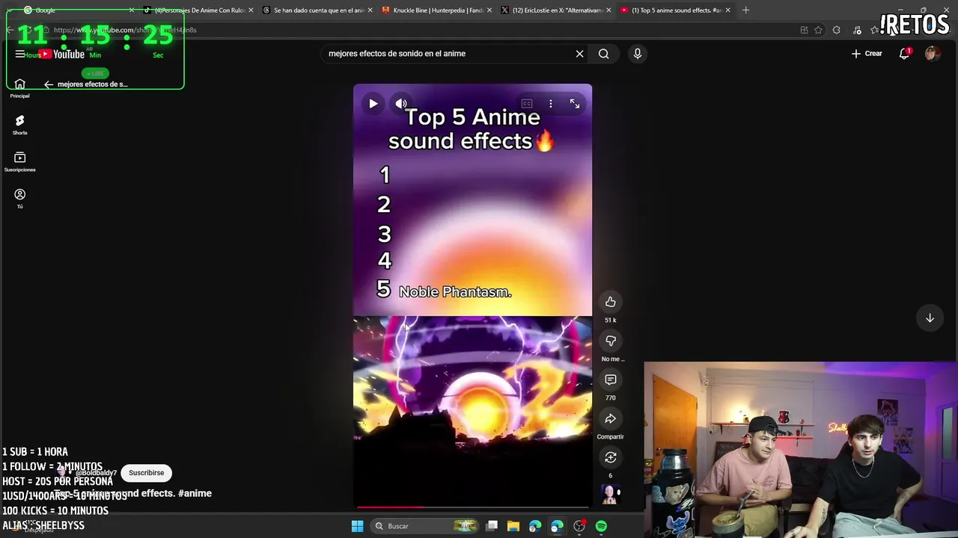
Task: Click the Noble Phantasm caption text
Action: click(x=455, y=292)
